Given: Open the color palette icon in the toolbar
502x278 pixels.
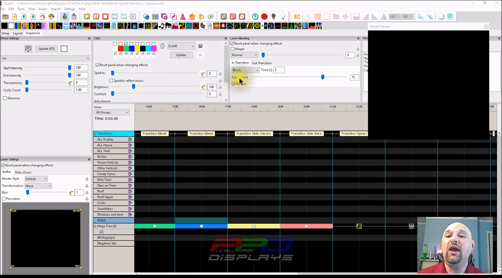Looking at the screenshot, I should click(x=52, y=17).
